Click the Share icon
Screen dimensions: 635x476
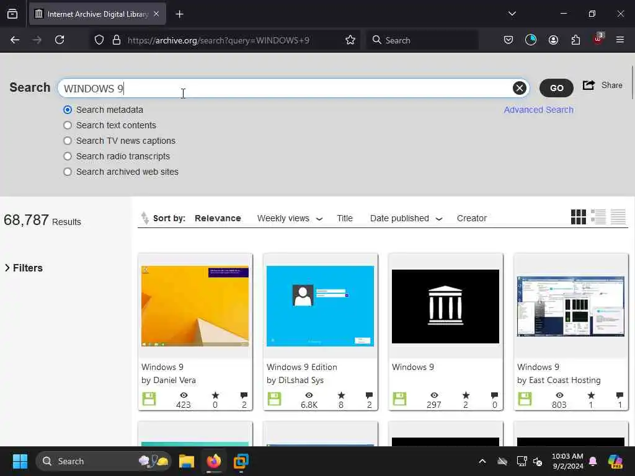589,85
